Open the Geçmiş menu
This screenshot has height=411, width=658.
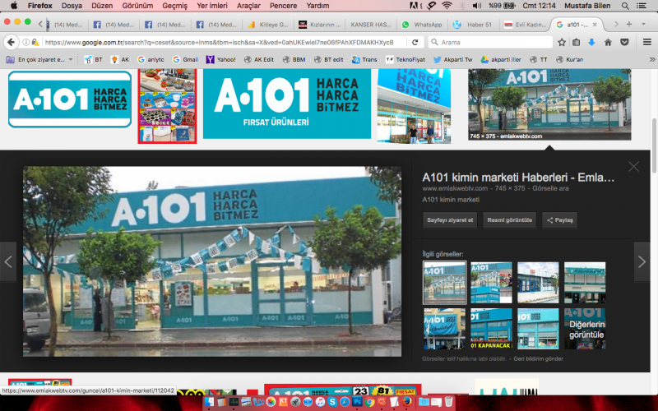174,6
